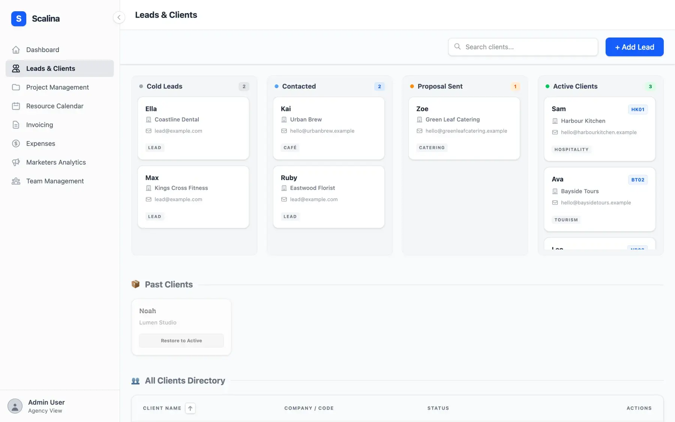Click the Restore to Active button for Noah
This screenshot has height=422, width=675.
pos(181,341)
